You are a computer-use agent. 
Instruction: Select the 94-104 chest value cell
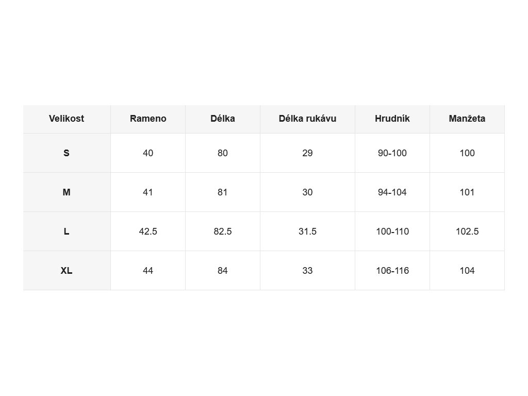point(392,192)
